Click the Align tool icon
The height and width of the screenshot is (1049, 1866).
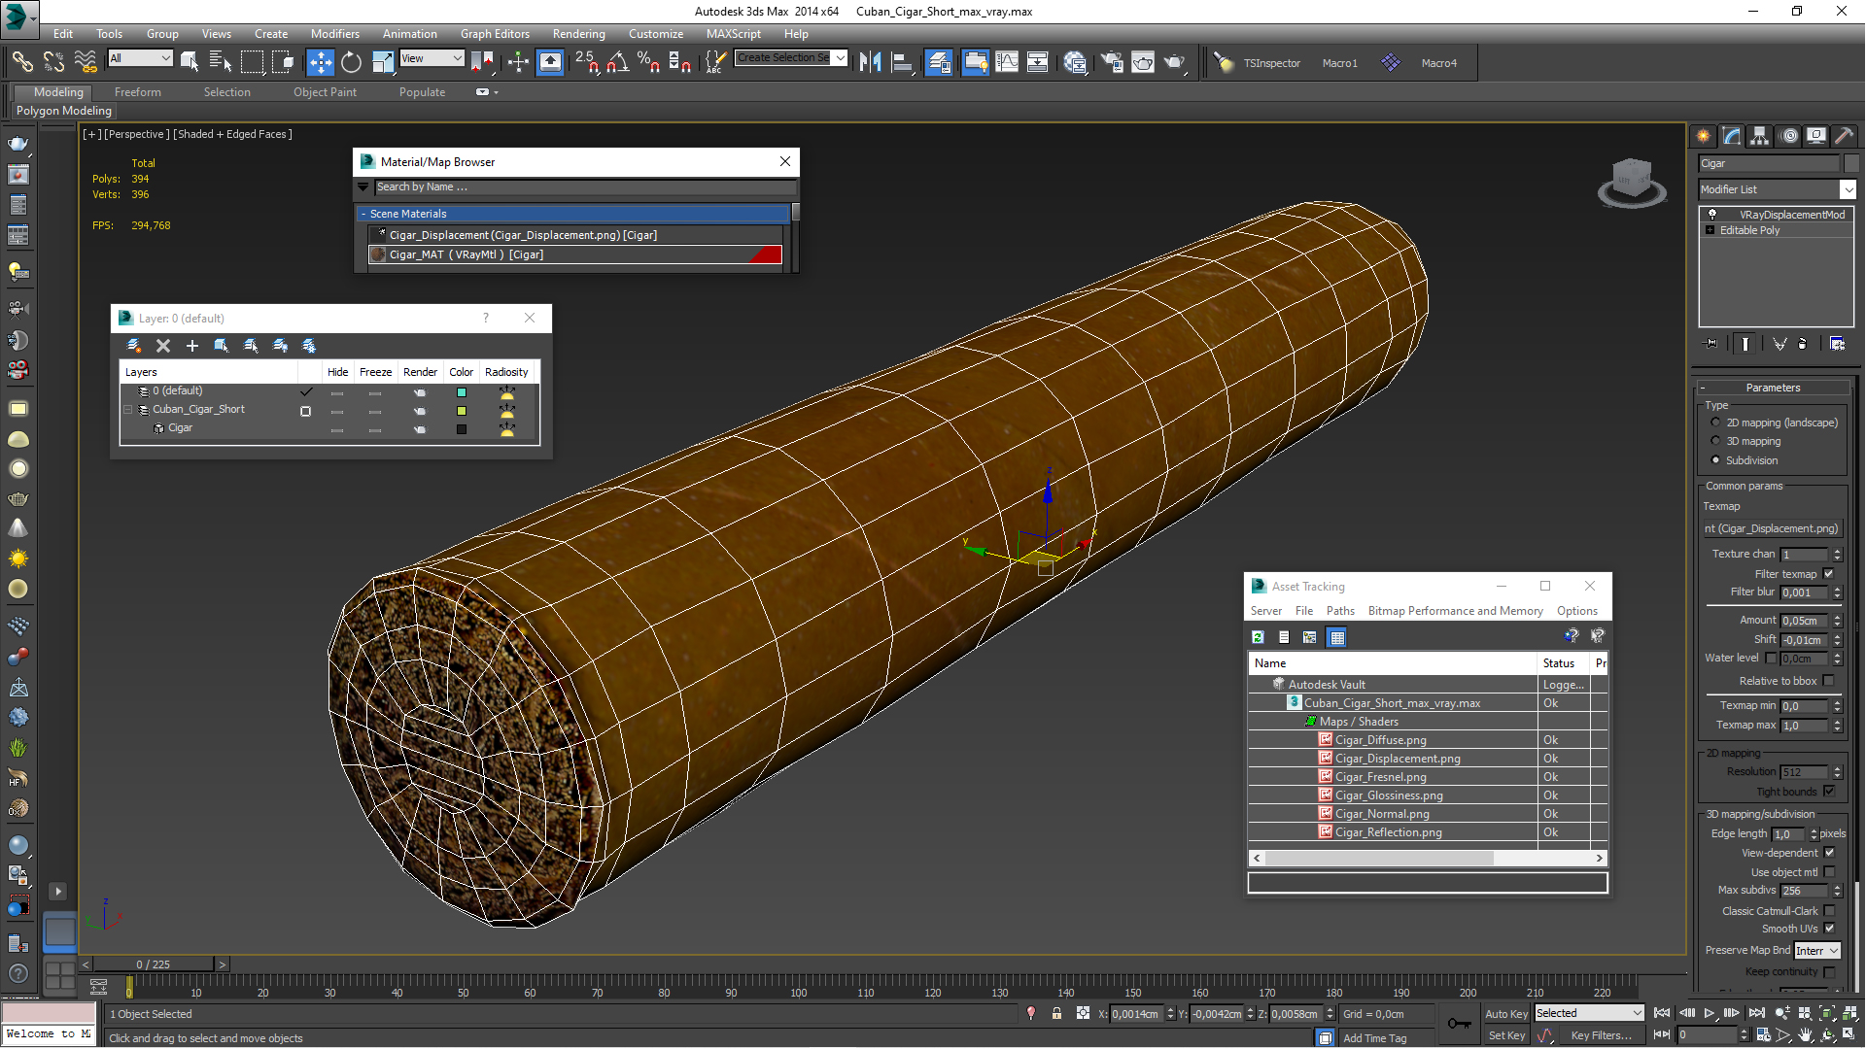[x=902, y=62]
